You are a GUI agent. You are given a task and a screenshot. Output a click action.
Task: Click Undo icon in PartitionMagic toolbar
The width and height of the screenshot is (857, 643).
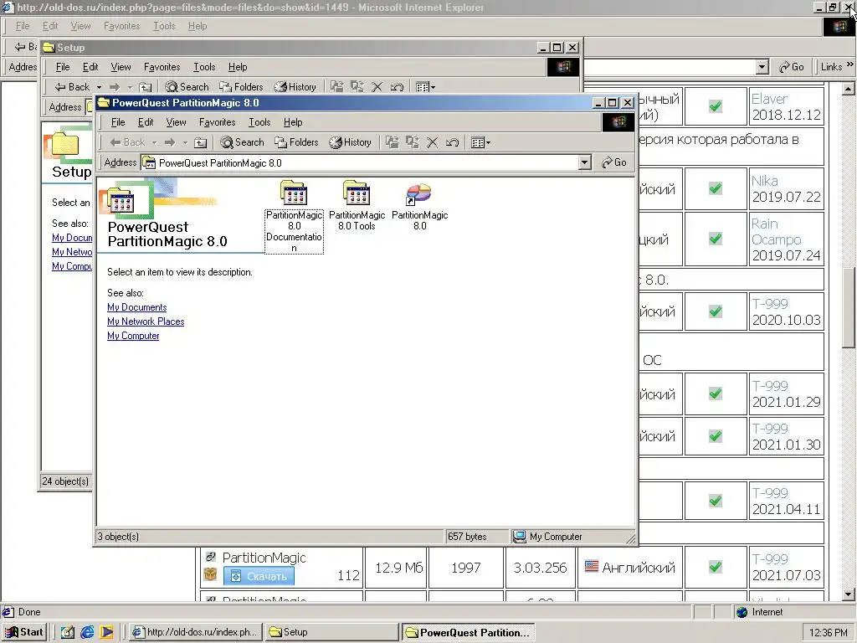[452, 142]
